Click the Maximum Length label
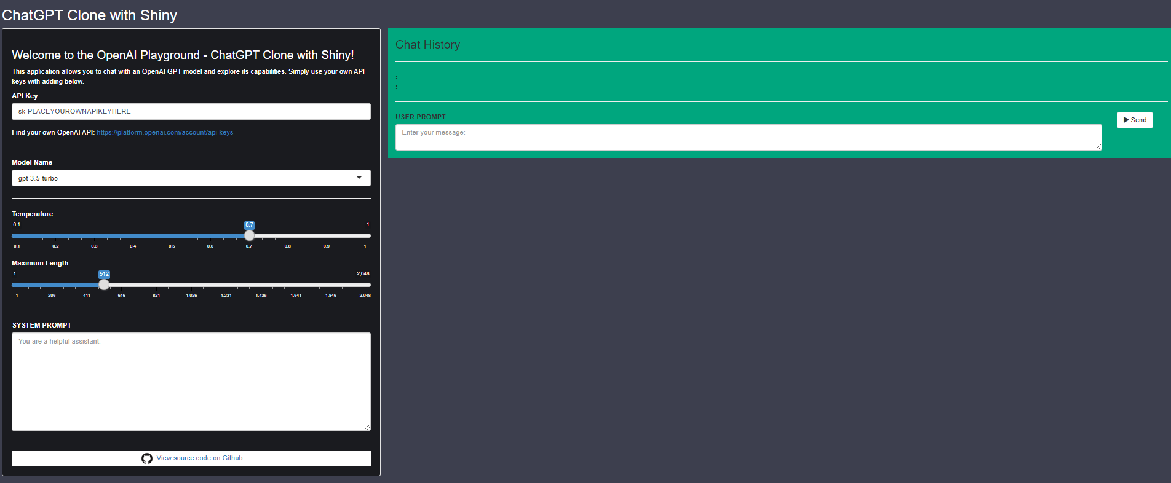The image size is (1171, 483). click(x=40, y=263)
